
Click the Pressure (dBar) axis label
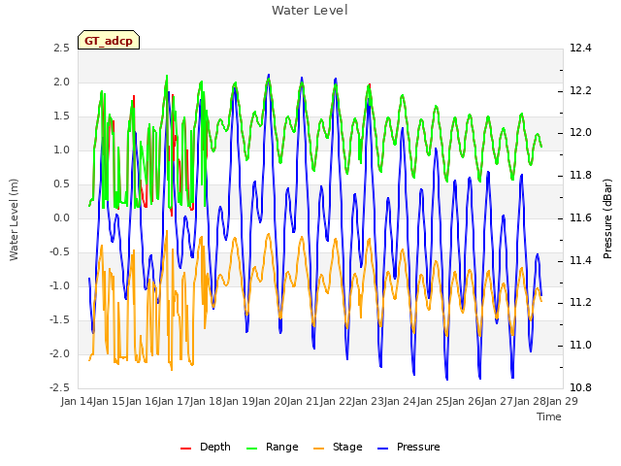(607, 218)
